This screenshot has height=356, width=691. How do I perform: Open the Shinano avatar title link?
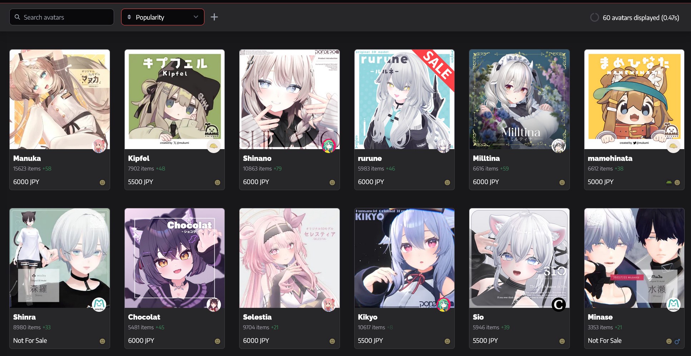(x=257, y=158)
